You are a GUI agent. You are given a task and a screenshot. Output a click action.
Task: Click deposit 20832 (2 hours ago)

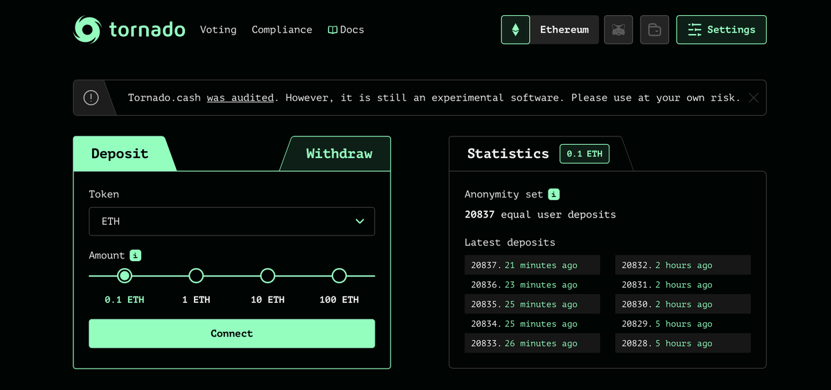click(x=683, y=265)
